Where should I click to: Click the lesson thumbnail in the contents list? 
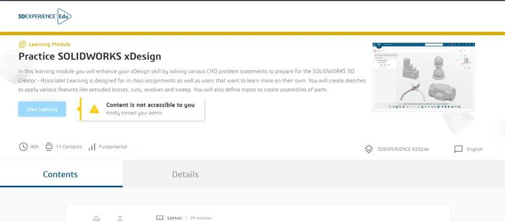tap(108, 218)
